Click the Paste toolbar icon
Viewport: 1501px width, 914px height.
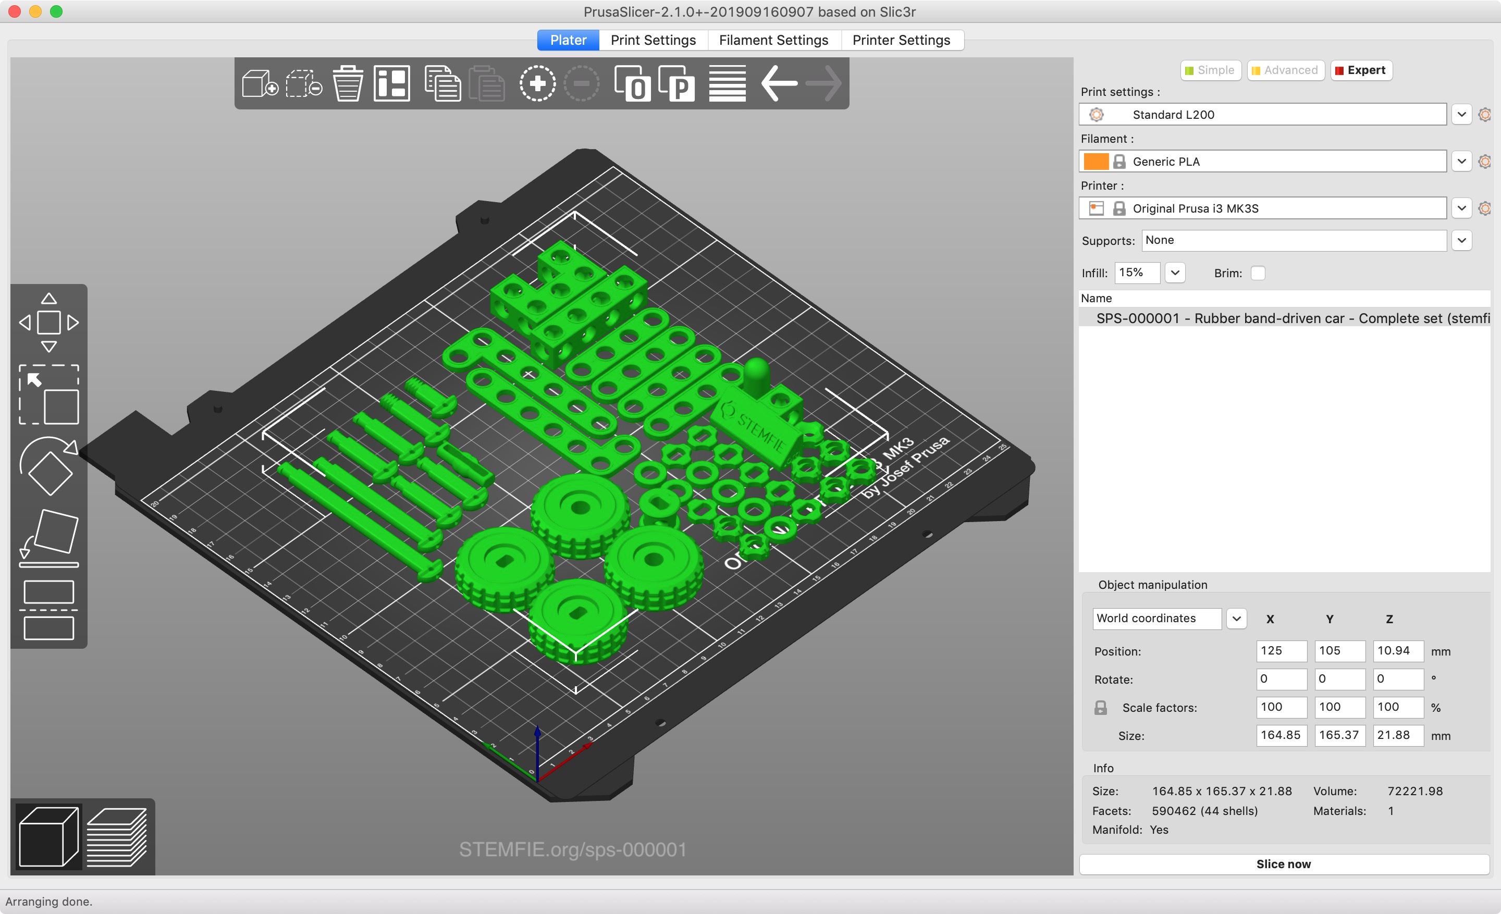pyautogui.click(x=486, y=83)
